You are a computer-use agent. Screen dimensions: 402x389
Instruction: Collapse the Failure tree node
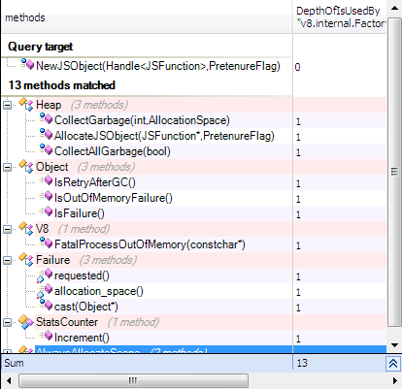click(7, 260)
